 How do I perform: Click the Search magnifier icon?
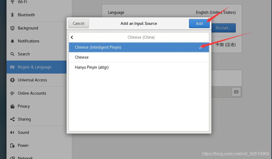pyautogui.click(x=12, y=54)
